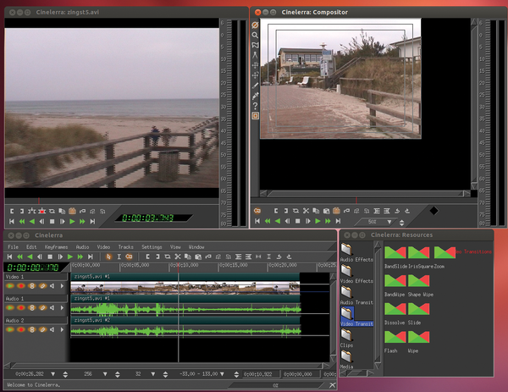Select the Protect video tool in Compositor
Viewport: 508px width, 392px height.
(255, 25)
